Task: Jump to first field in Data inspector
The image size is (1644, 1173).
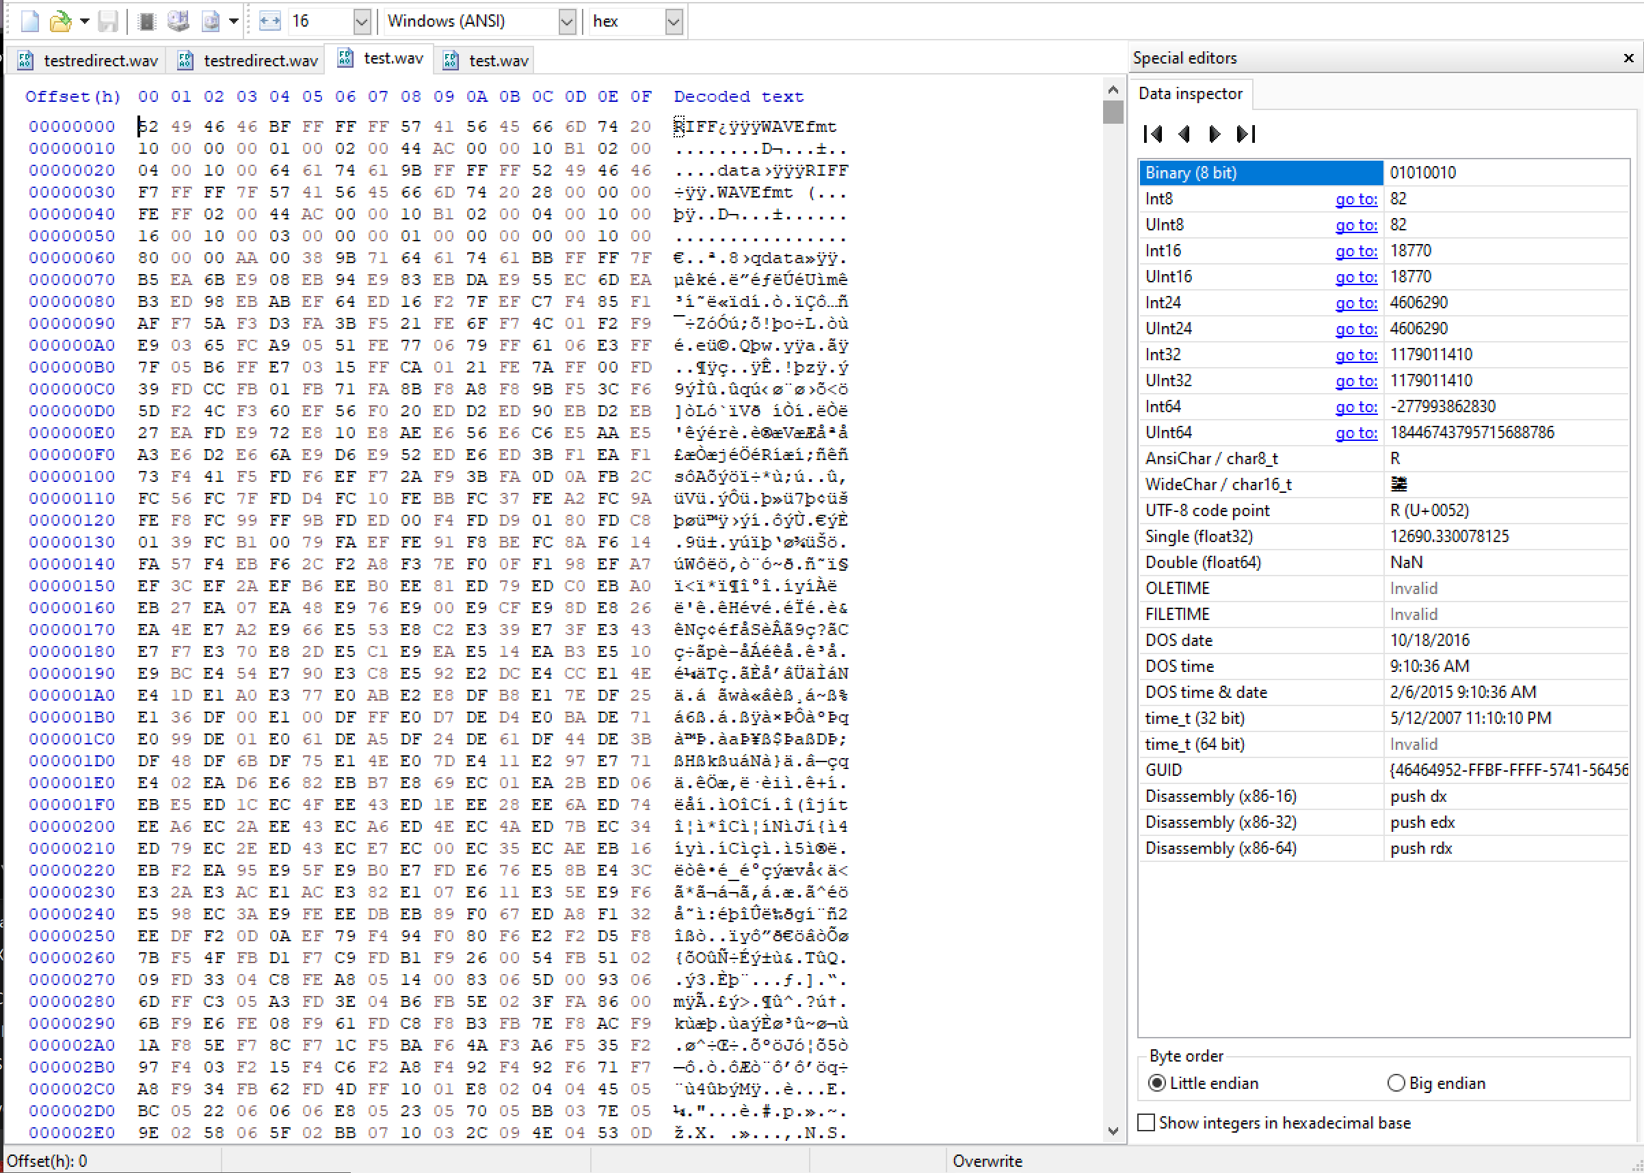Action: point(1153,135)
